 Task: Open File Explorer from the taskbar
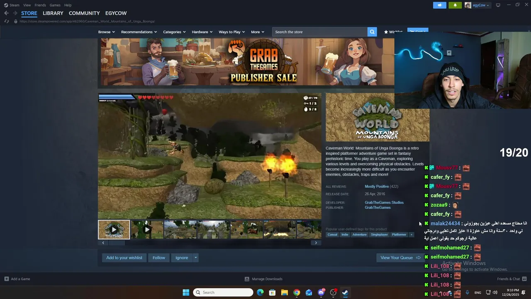pyautogui.click(x=285, y=292)
